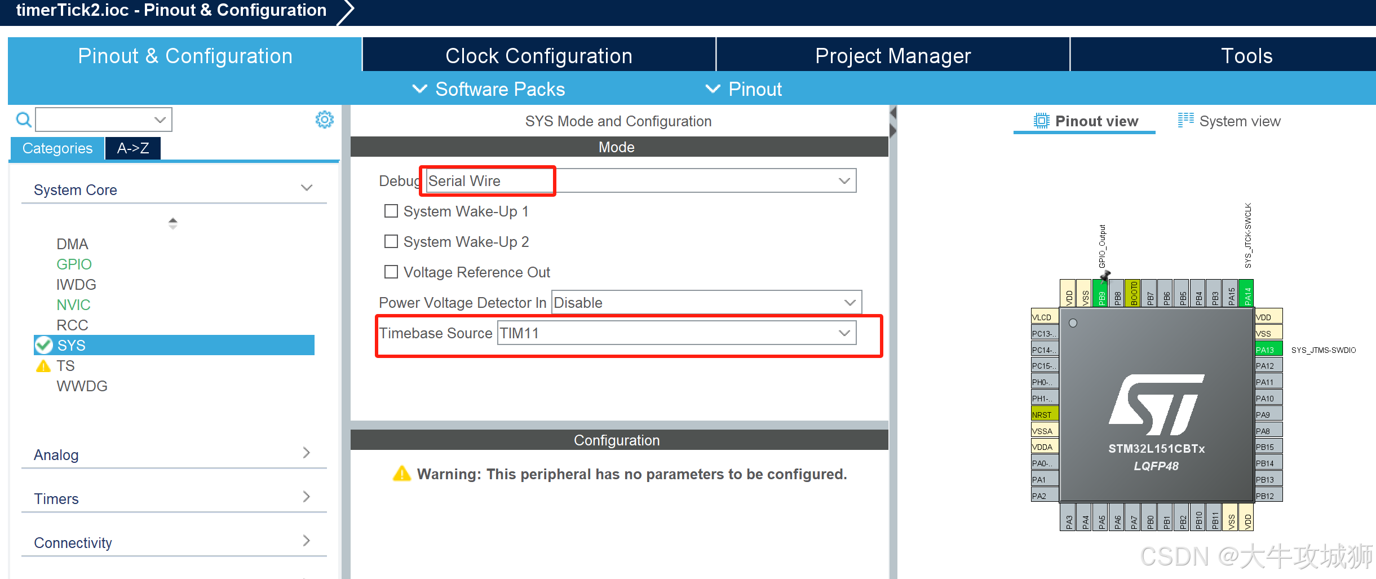The height and width of the screenshot is (579, 1376).
Task: Click the timerTick2.ioc breadcrumb
Action: 171,10
